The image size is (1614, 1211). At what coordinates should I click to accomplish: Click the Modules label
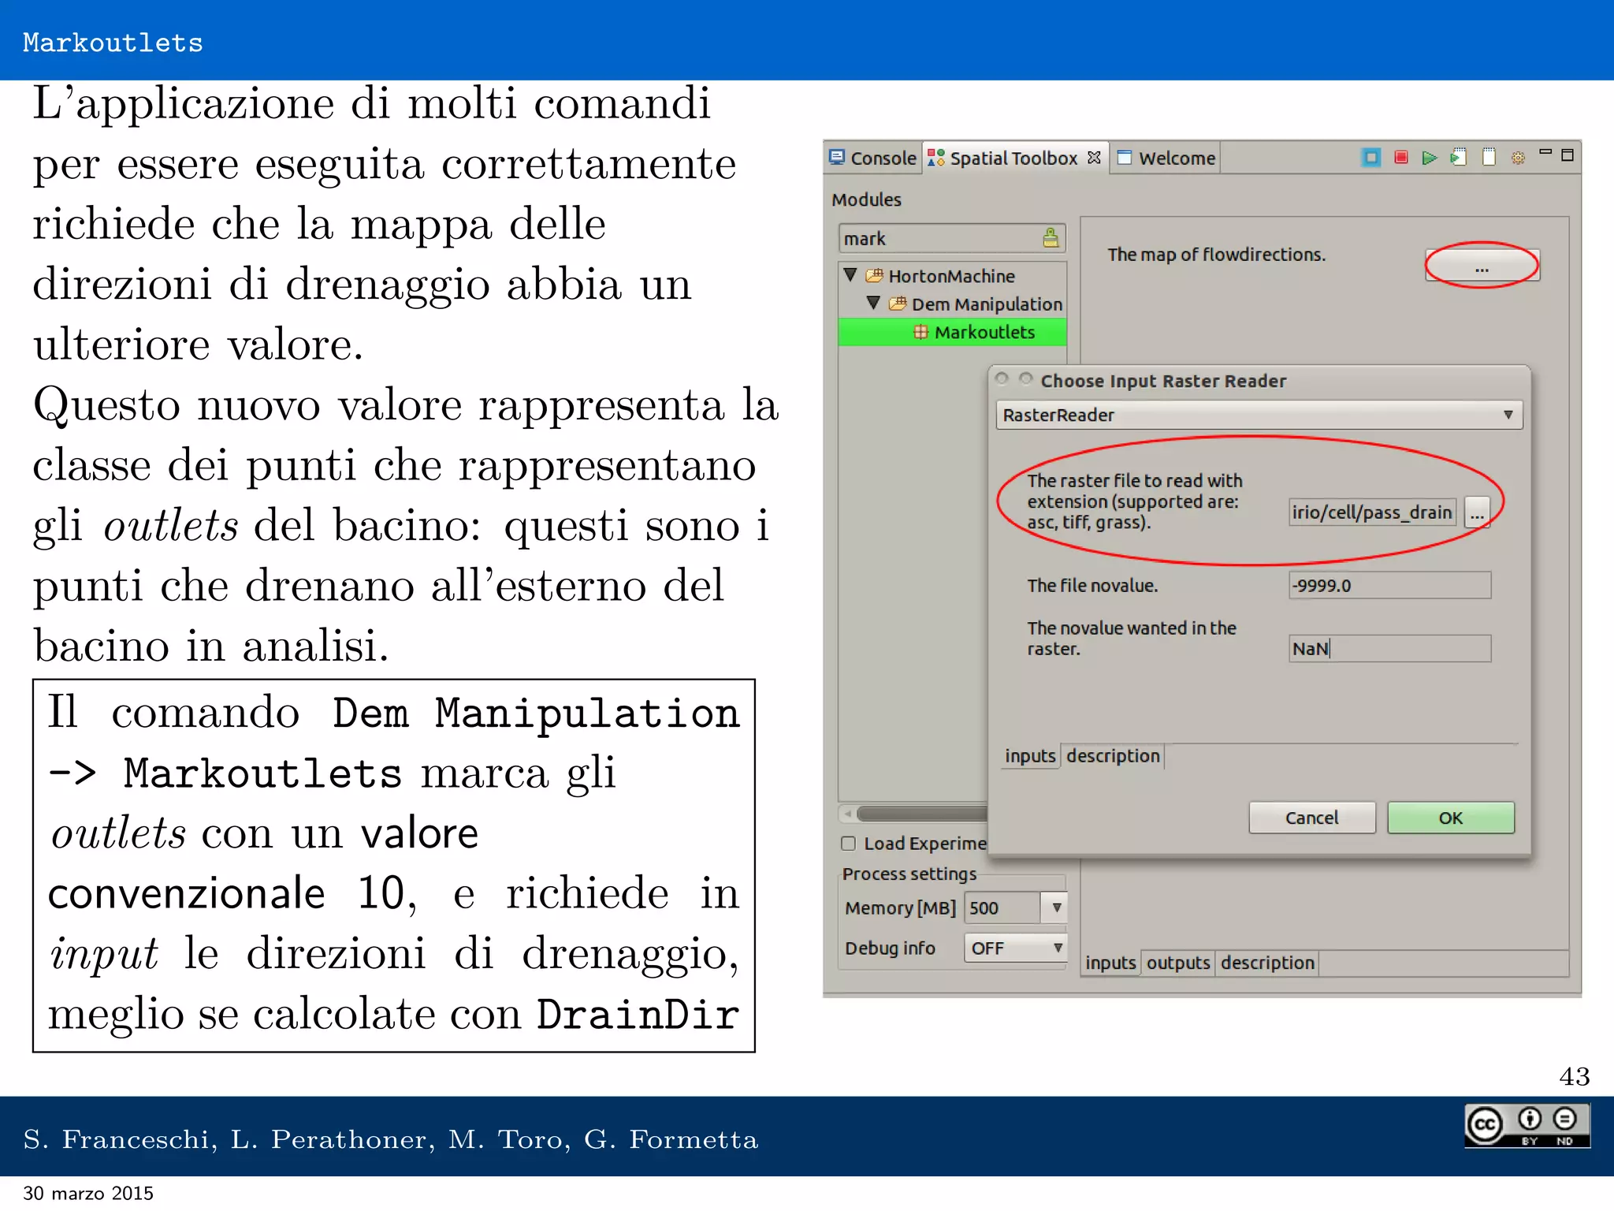[866, 199]
